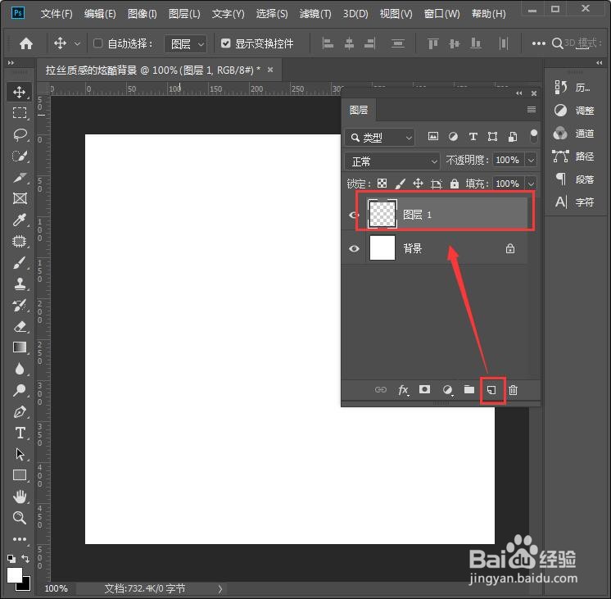This screenshot has width=611, height=599.
Task: Select the Crop tool
Action: [x=20, y=178]
